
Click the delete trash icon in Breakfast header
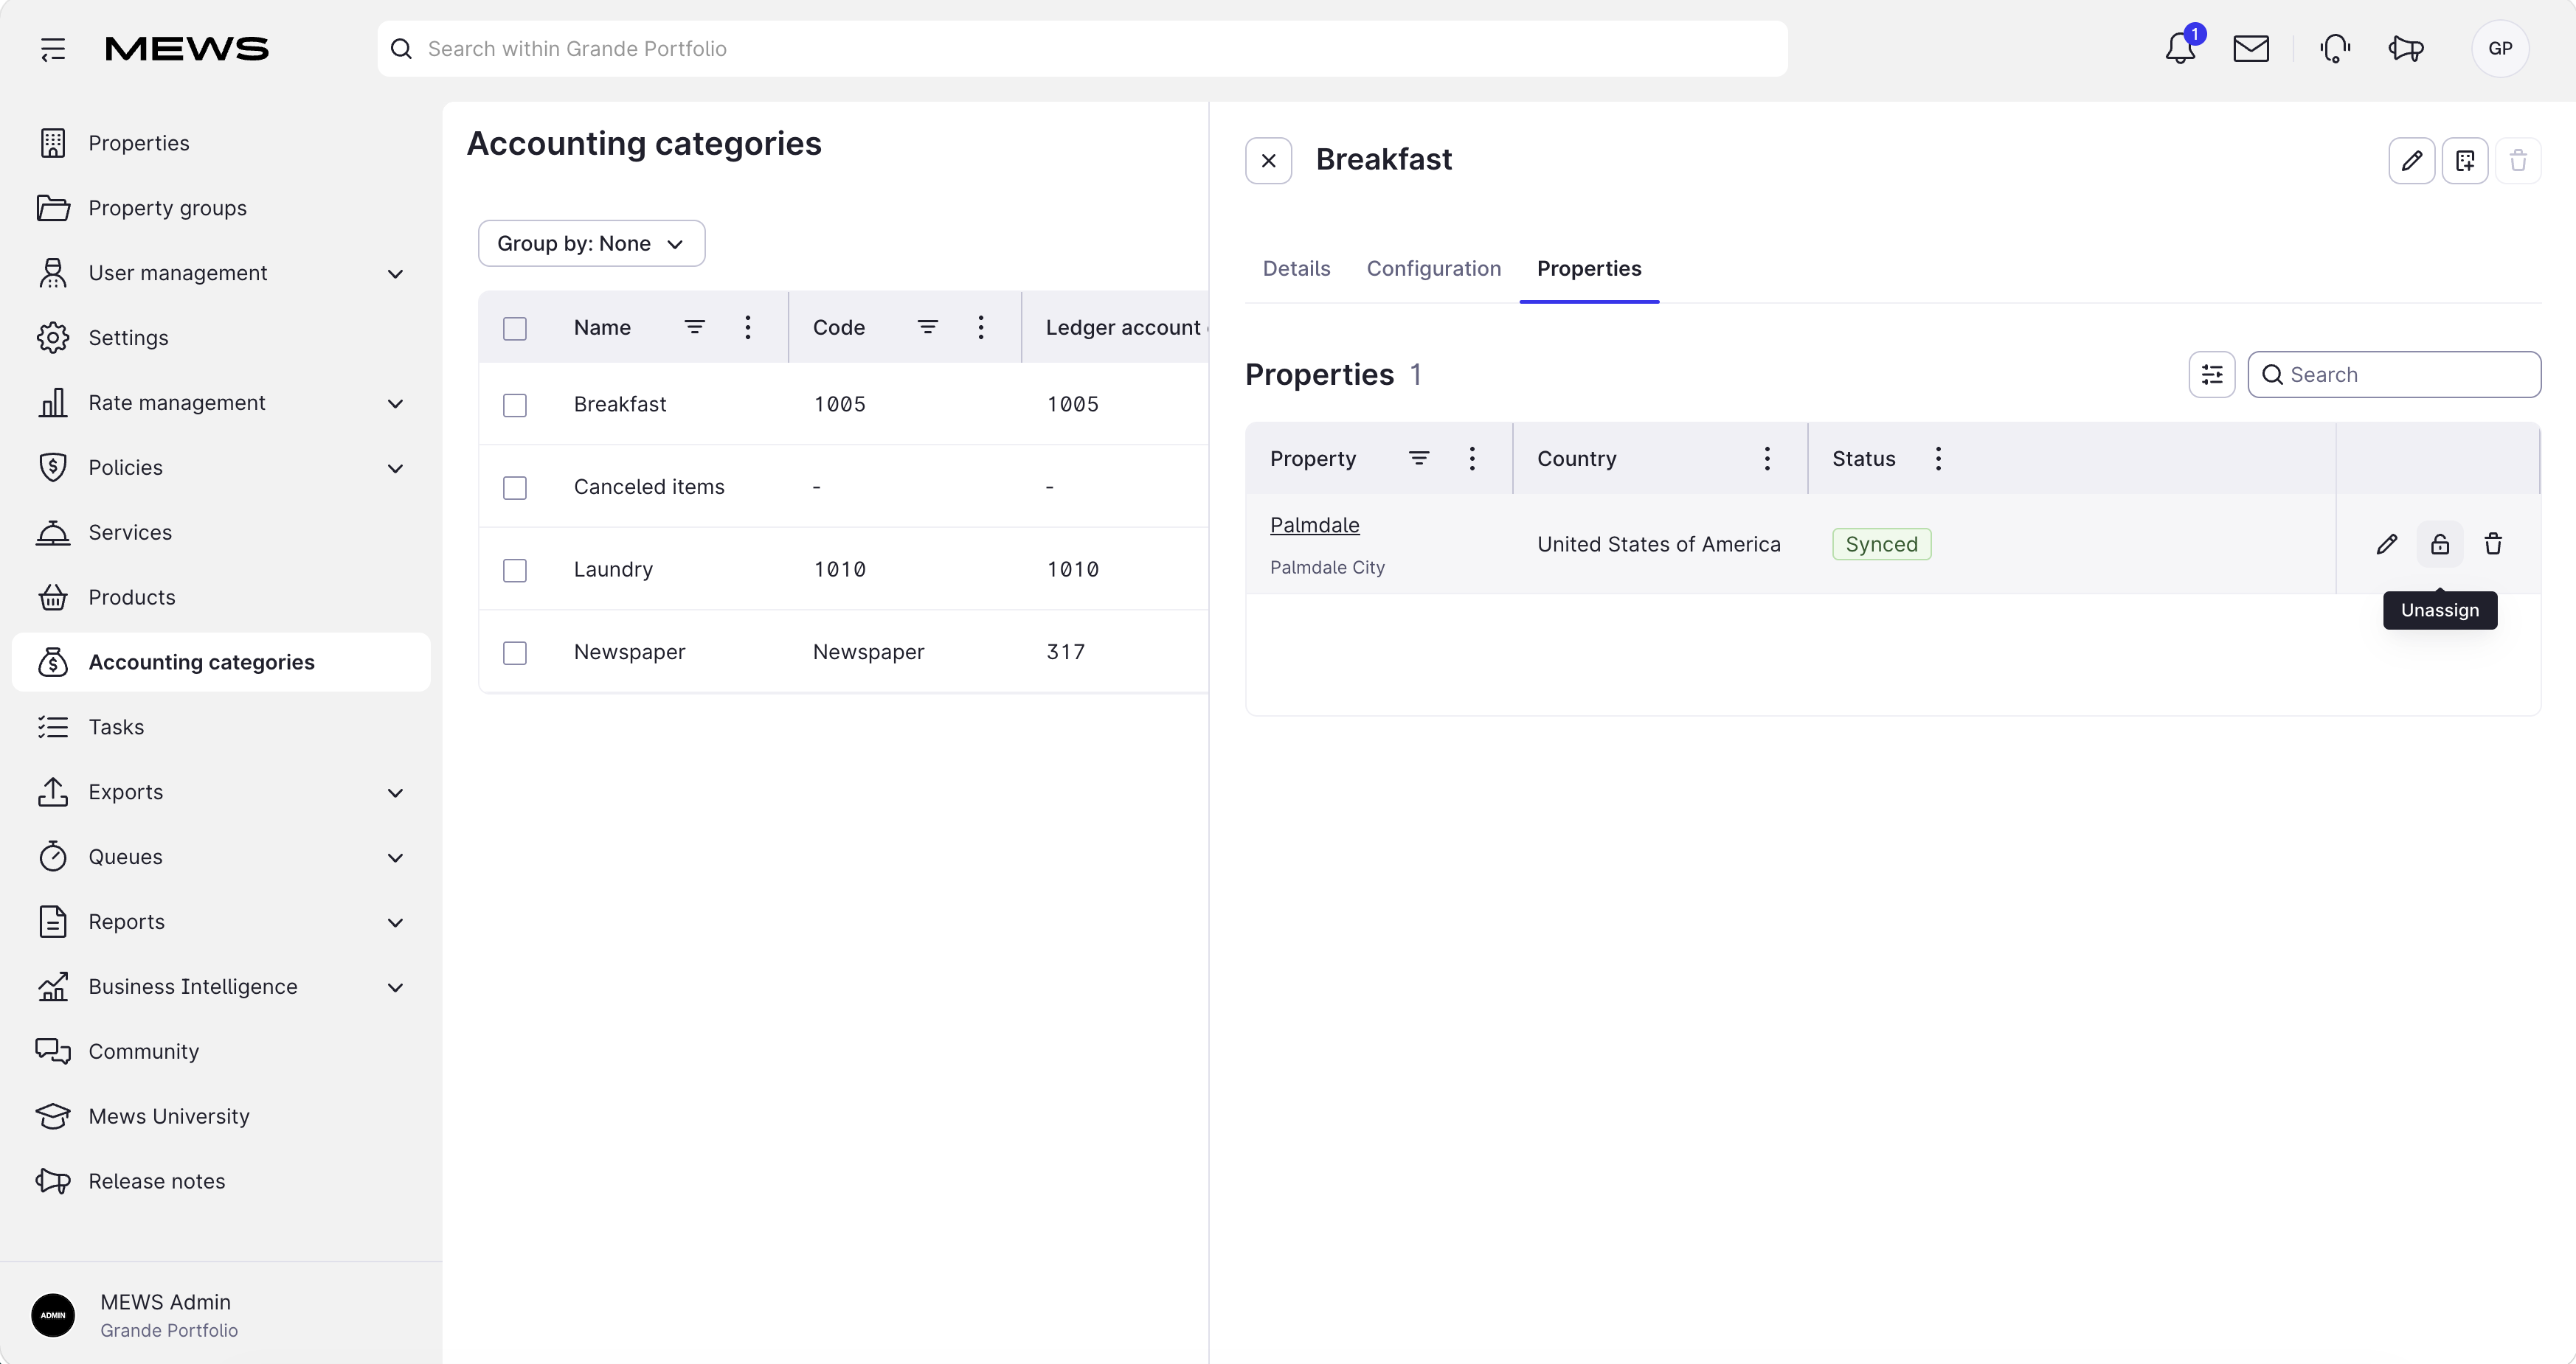[2517, 161]
